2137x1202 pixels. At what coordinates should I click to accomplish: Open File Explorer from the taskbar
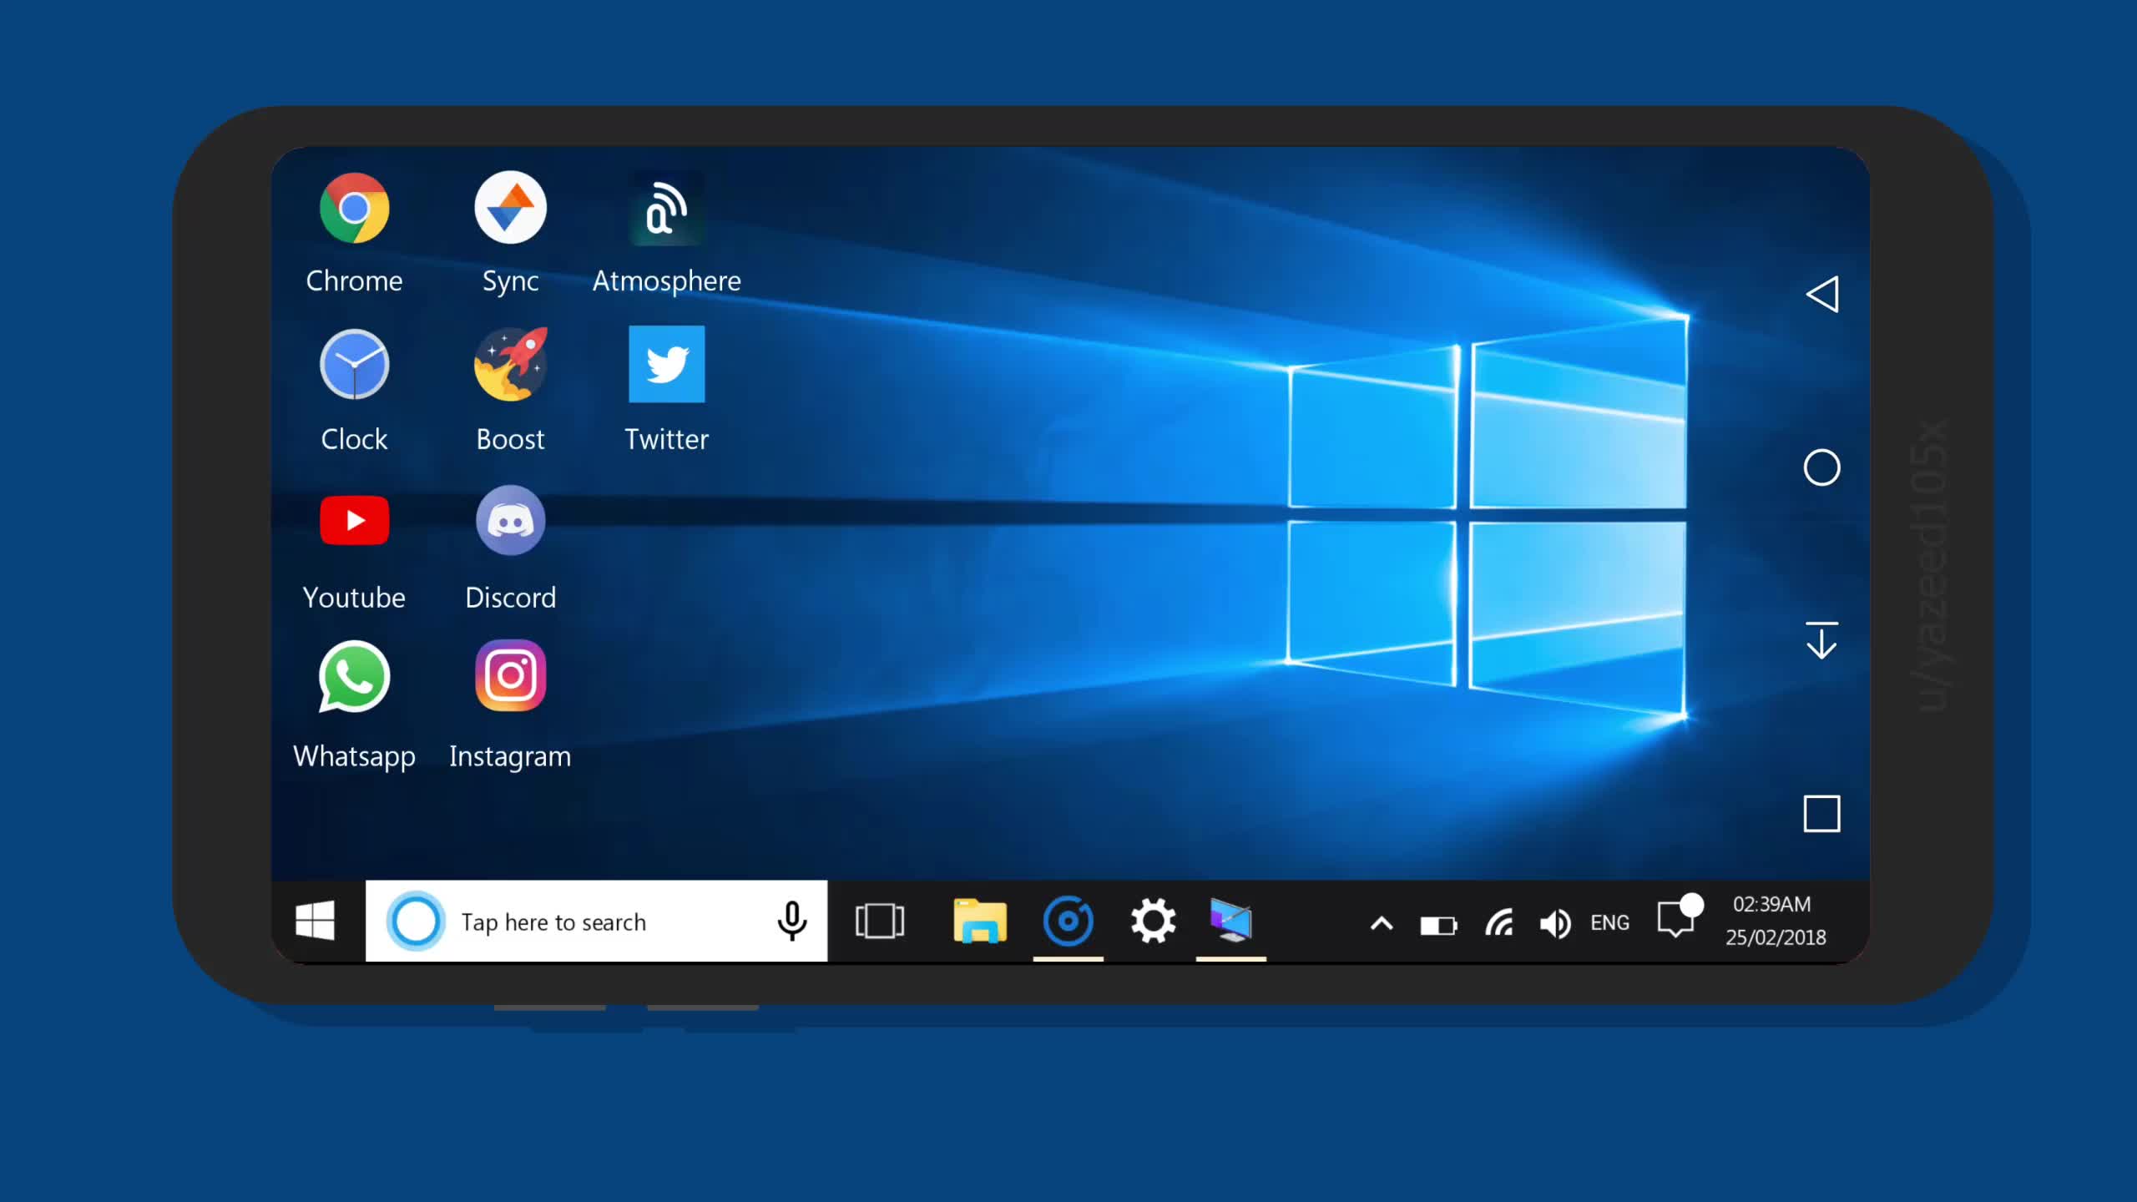coord(978,921)
